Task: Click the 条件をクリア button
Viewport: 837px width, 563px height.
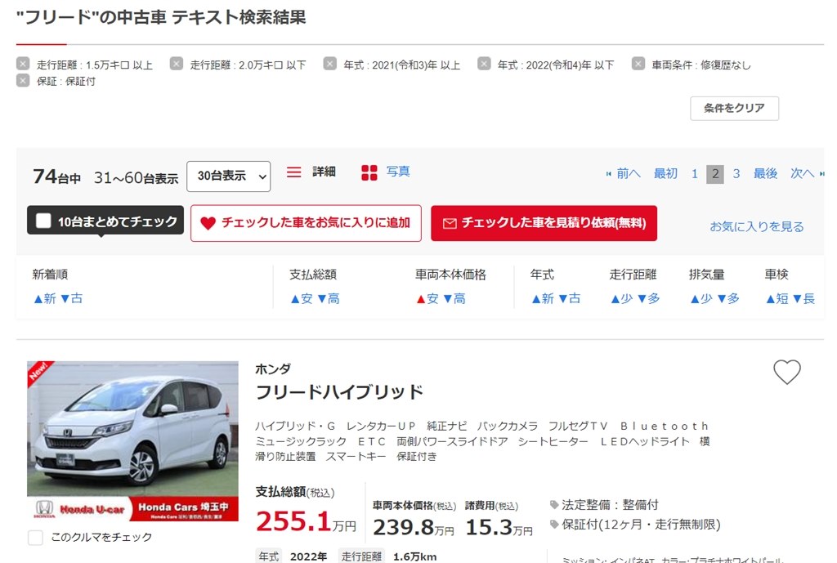Action: click(x=734, y=109)
